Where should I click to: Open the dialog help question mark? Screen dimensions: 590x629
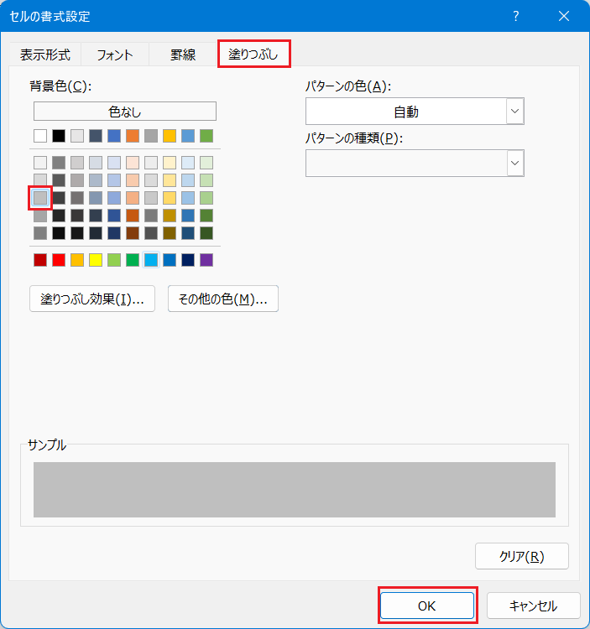click(516, 16)
